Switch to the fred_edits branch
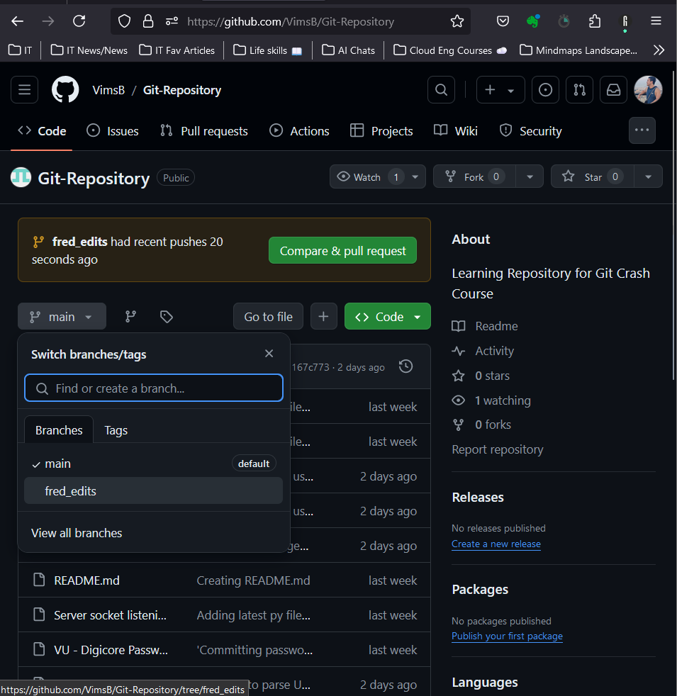 coord(154,491)
